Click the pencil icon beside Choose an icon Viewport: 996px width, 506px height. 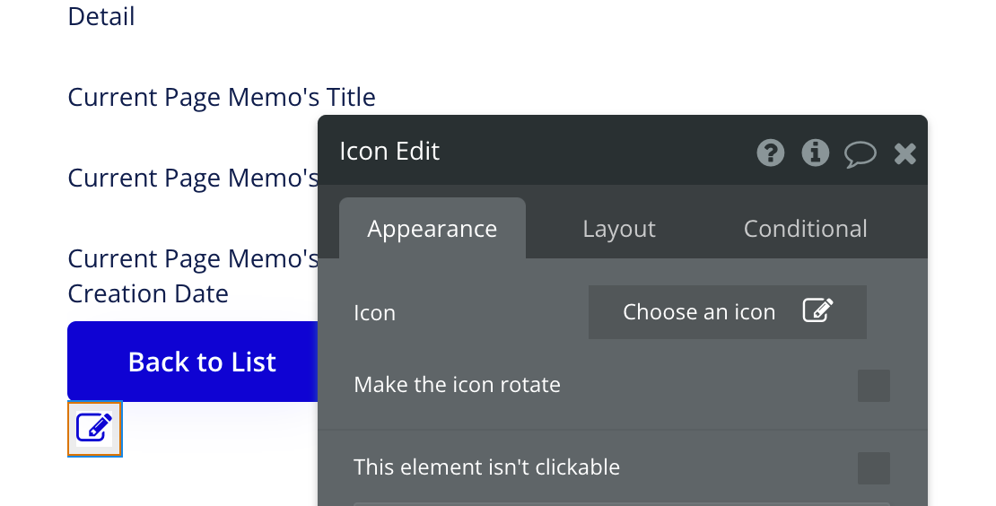click(817, 311)
